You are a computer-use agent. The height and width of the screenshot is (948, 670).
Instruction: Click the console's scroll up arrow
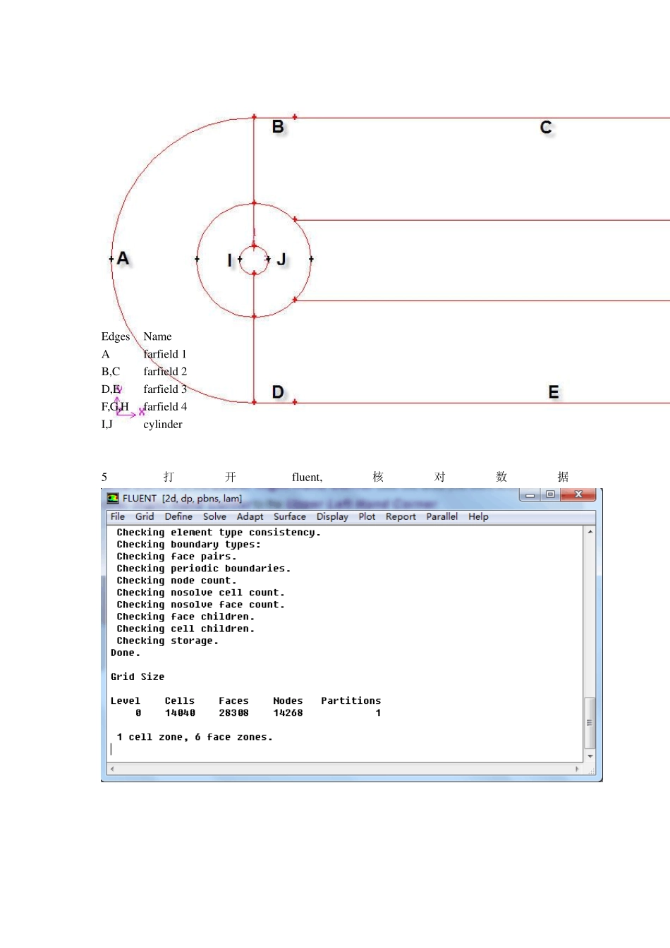[x=590, y=533]
